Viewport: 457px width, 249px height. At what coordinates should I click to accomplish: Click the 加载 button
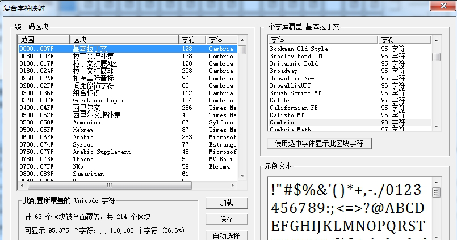227,203
